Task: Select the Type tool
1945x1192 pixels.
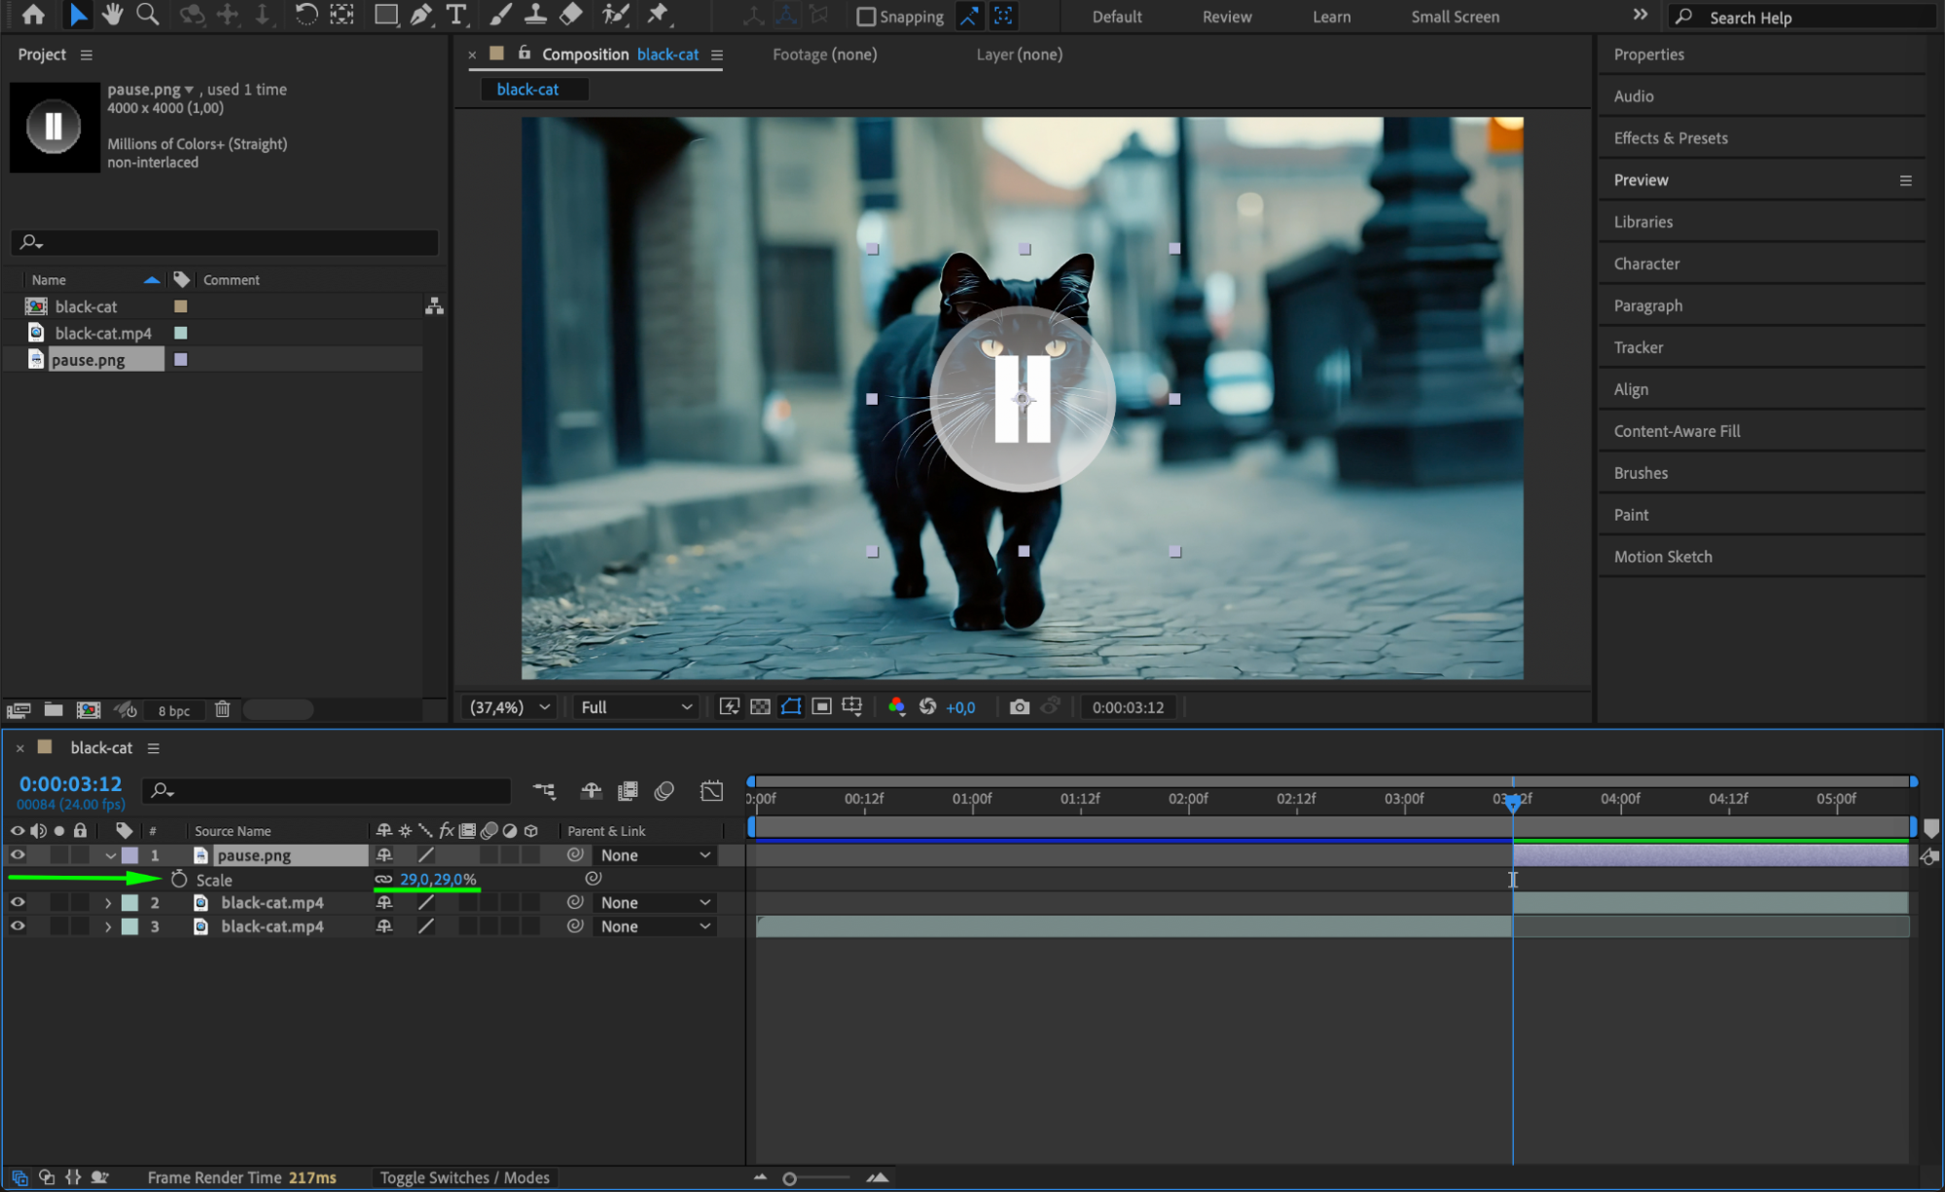Action: click(455, 15)
